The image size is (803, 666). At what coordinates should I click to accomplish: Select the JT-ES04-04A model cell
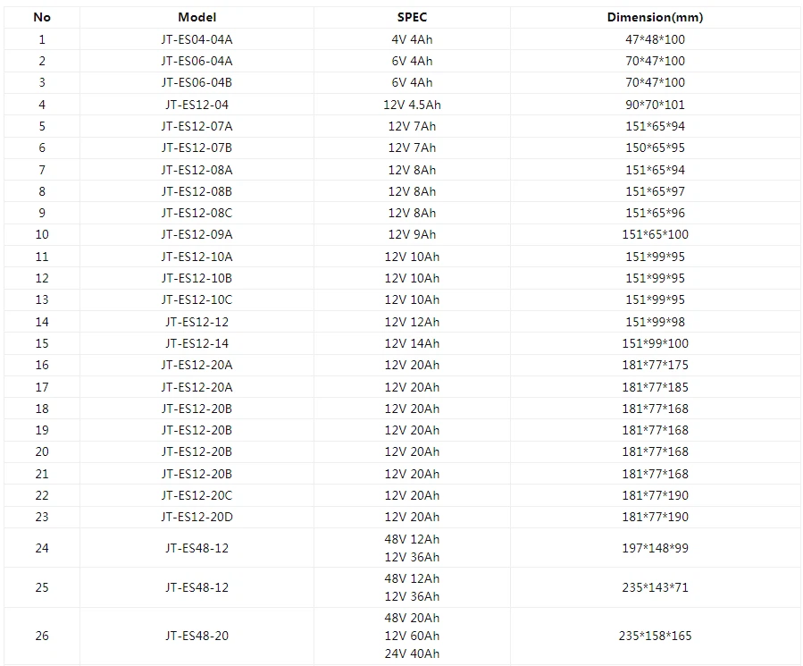pyautogui.click(x=197, y=39)
